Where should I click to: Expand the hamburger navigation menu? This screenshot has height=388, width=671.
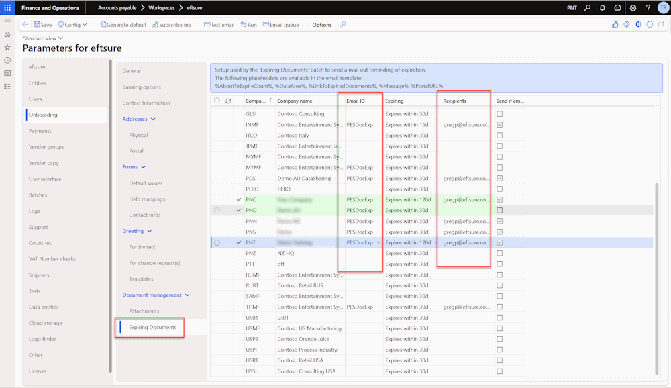[7, 21]
